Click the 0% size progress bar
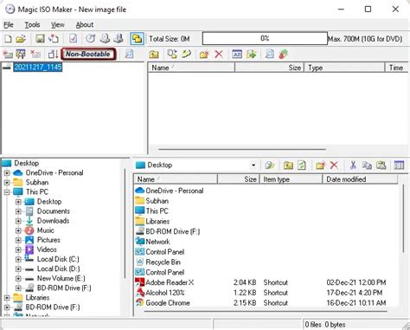This screenshot has height=330, width=410. [x=265, y=38]
